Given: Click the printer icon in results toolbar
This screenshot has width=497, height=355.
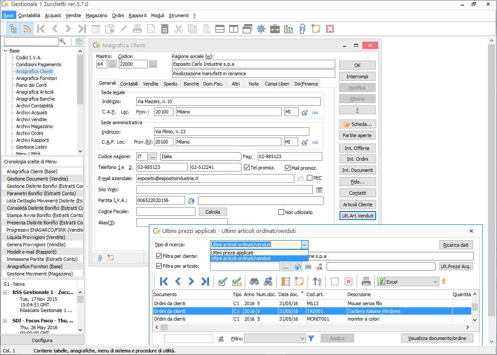Looking at the screenshot, I should pyautogui.click(x=366, y=282).
